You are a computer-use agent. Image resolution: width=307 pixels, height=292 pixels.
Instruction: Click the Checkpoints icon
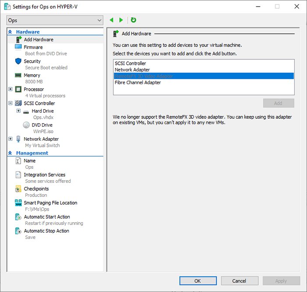(x=18, y=189)
